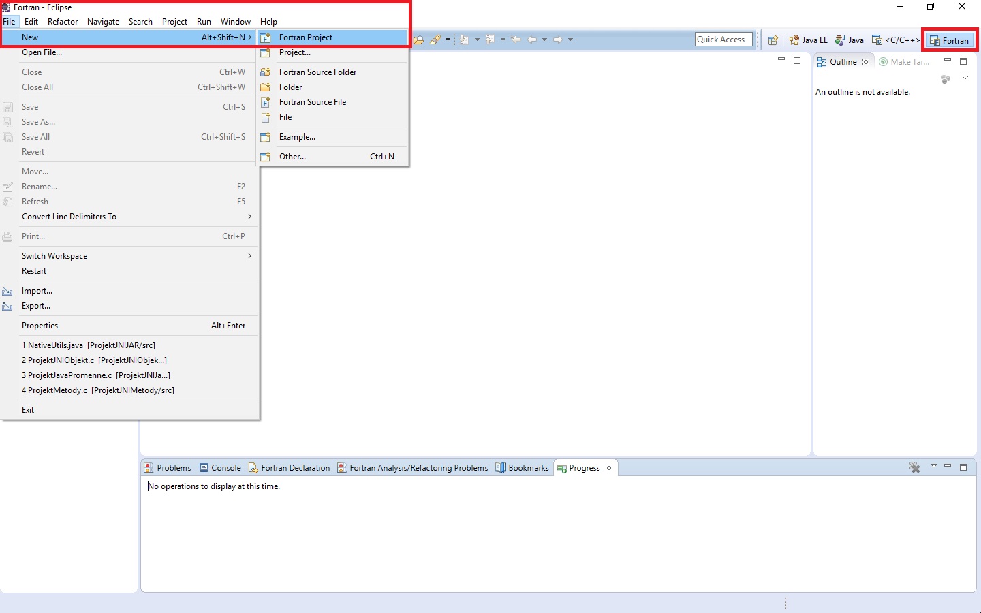This screenshot has height=613, width=981.
Task: Click the open-folder toolbar icon
Action: tap(419, 40)
